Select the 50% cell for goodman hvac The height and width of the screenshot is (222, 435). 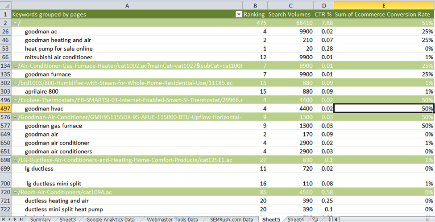pos(384,109)
